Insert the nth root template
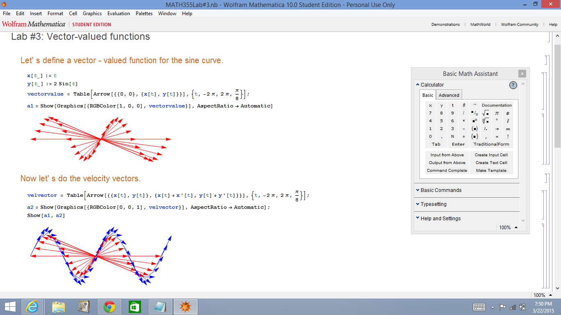Viewport: 561px width, 315px height. tap(486, 121)
